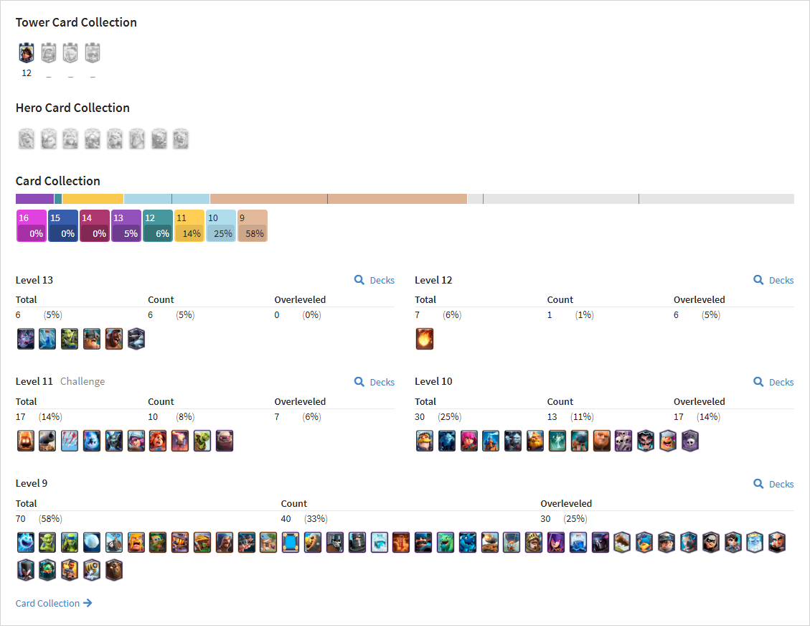
Task: Click the Hog Rider card in Level 13
Action: (x=114, y=339)
